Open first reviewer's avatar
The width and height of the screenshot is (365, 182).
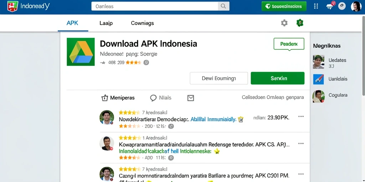pos(107,117)
